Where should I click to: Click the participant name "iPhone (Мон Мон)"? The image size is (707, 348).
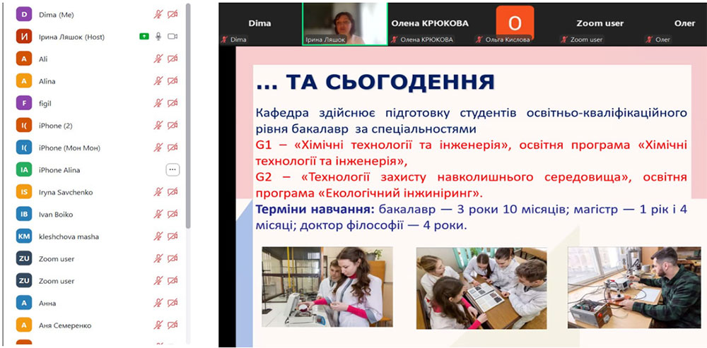(69, 148)
